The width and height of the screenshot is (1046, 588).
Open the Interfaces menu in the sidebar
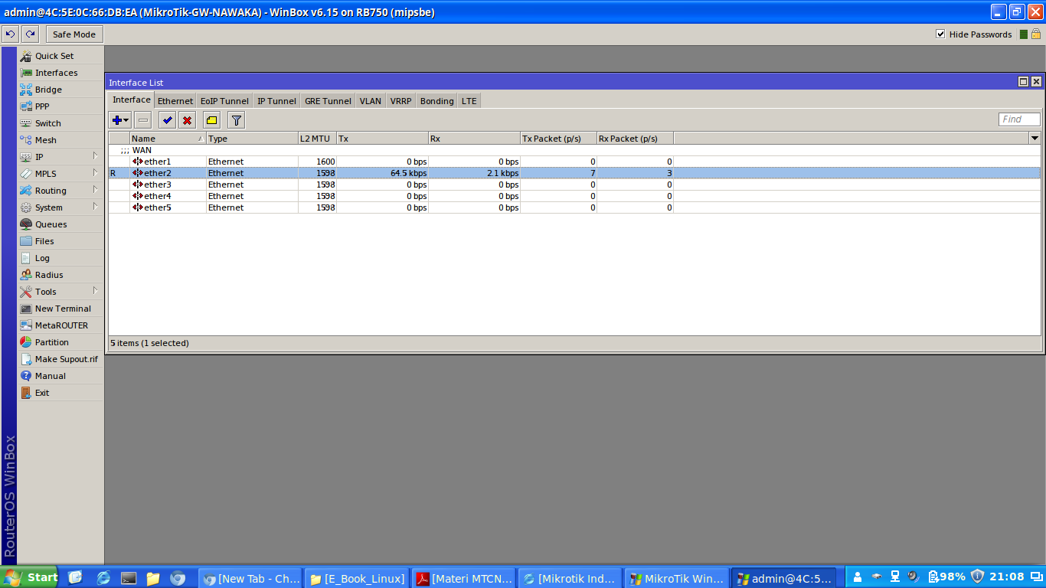[x=60, y=73]
